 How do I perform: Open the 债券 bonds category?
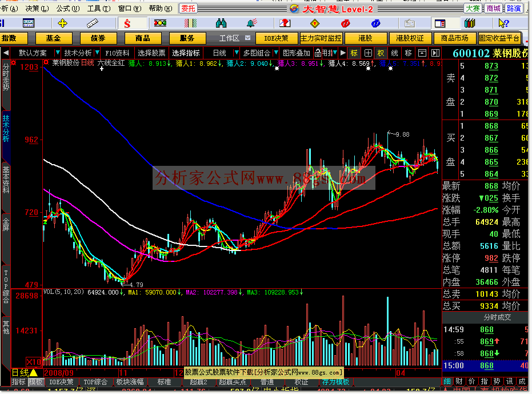[98, 38]
